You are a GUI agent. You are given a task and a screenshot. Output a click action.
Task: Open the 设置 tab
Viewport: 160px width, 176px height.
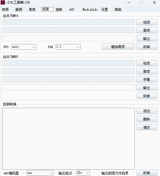pos(106,10)
